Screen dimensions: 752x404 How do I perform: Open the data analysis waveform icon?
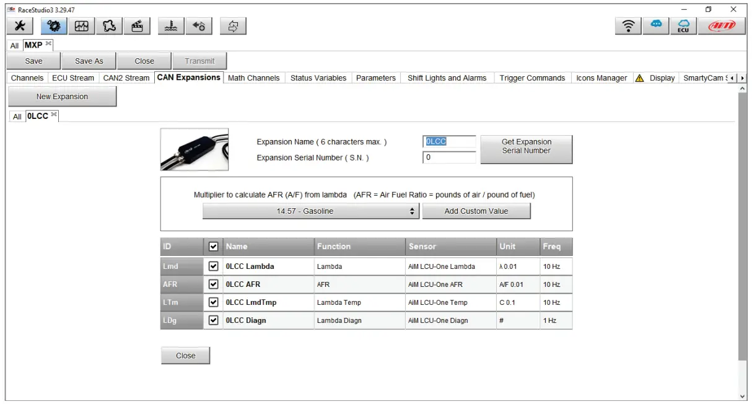(81, 26)
